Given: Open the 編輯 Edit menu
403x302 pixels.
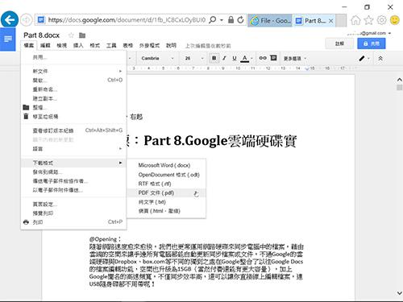Looking at the screenshot, I should (45, 45).
